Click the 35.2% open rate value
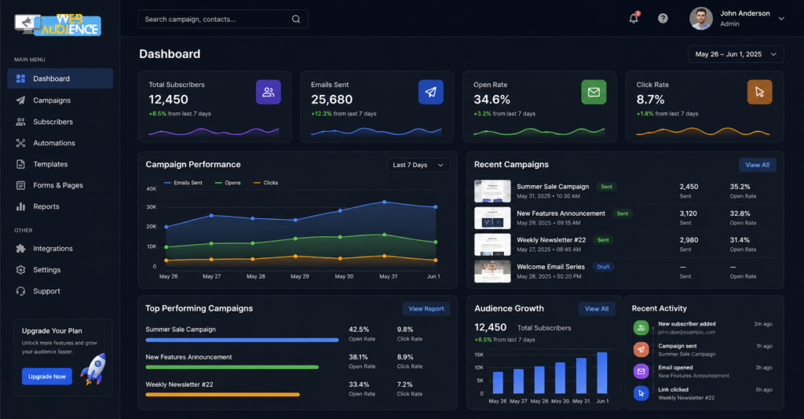The width and height of the screenshot is (804, 419). coord(740,187)
